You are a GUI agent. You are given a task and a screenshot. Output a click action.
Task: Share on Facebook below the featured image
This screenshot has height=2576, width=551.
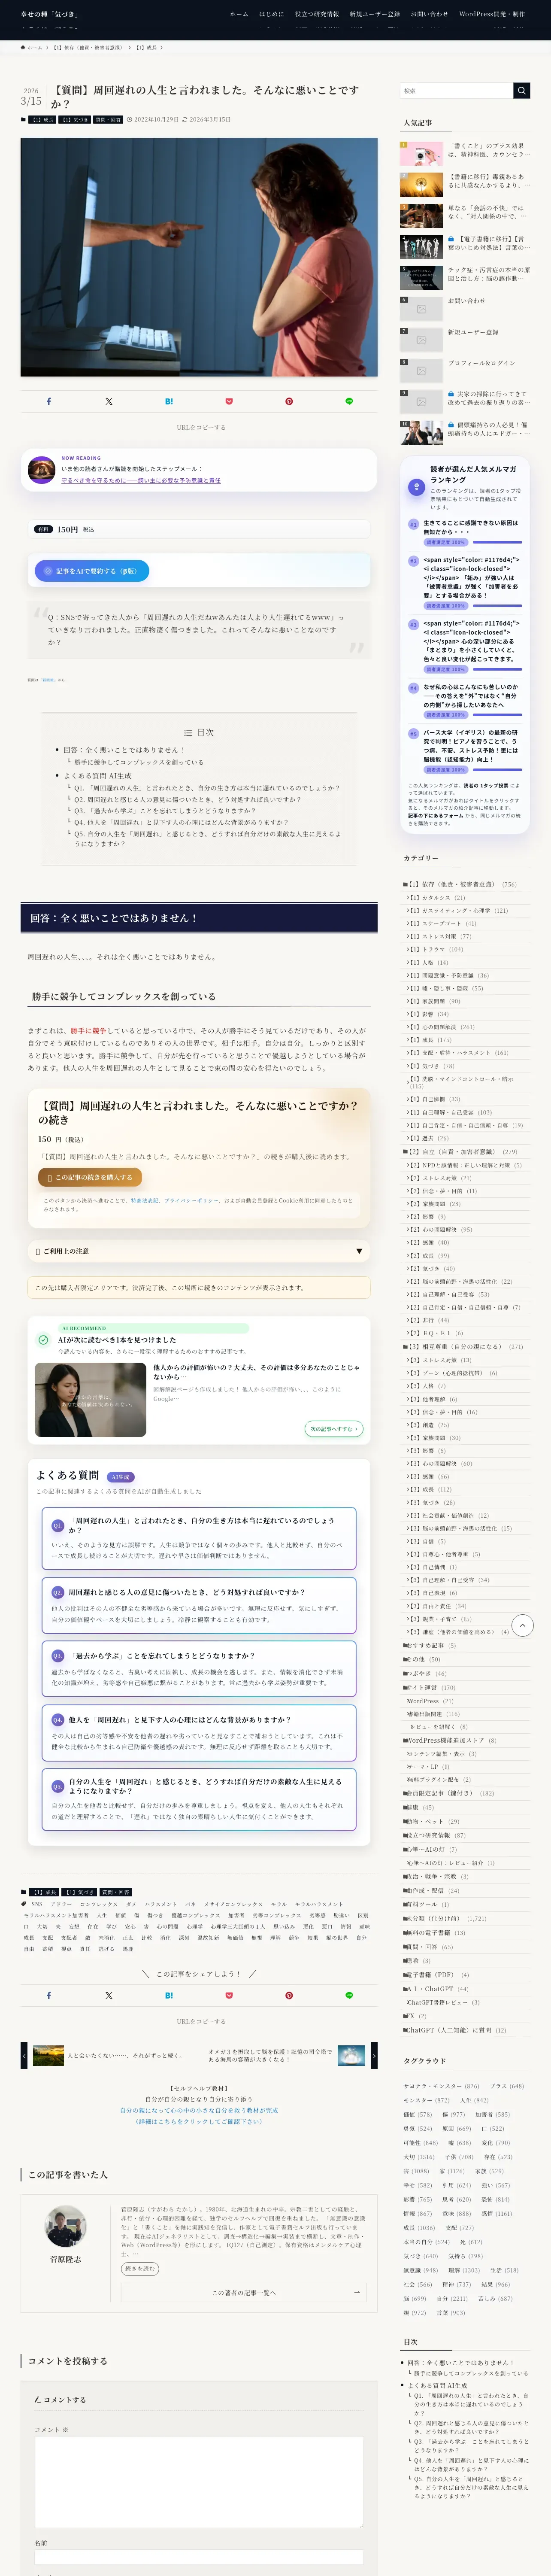(x=49, y=401)
